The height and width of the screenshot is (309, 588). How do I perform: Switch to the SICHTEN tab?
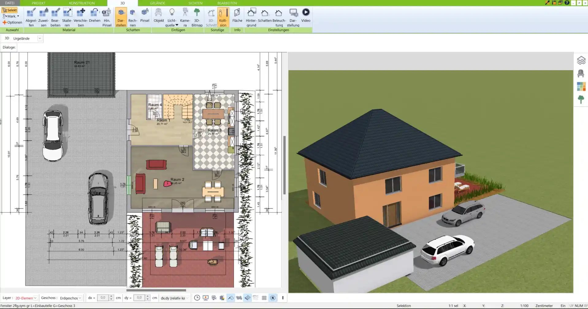pos(195,3)
